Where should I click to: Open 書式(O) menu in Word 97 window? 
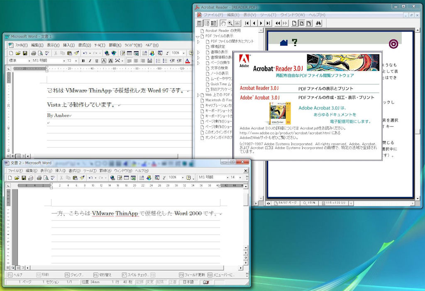(x=85, y=45)
